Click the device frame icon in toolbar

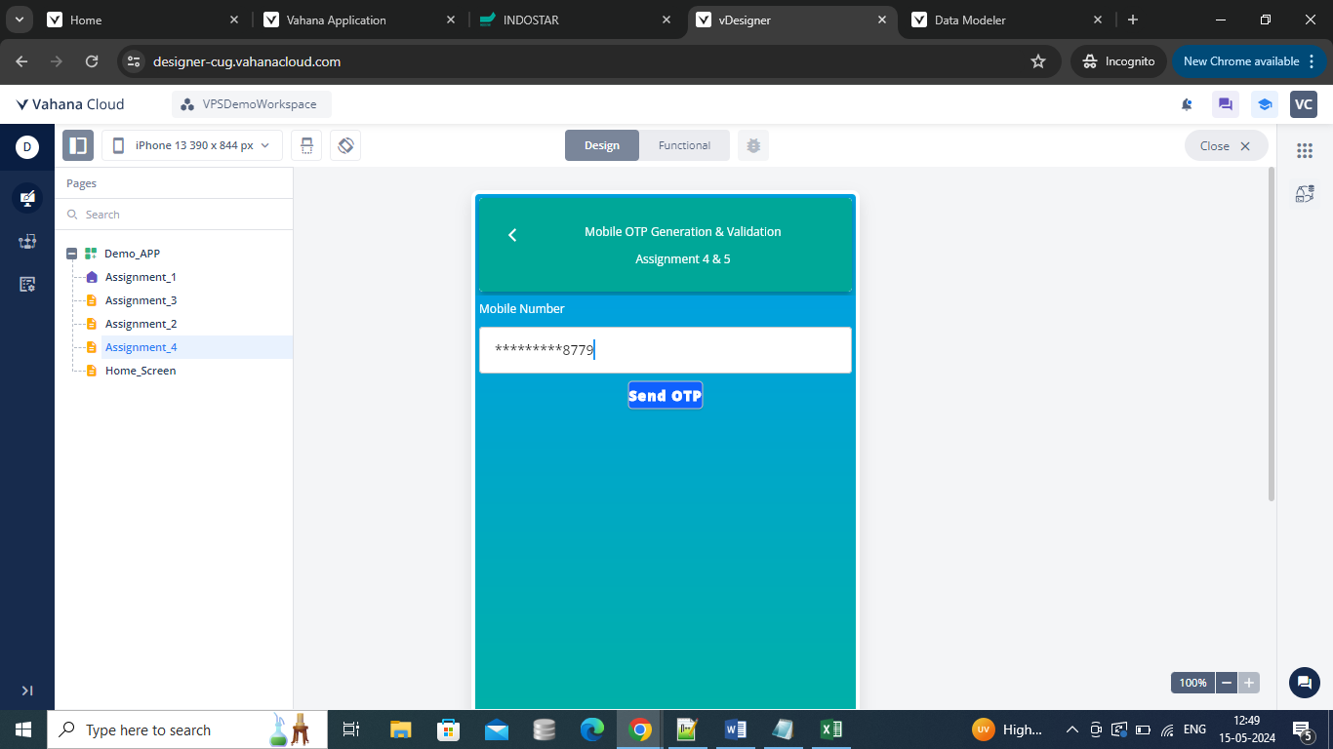306,145
